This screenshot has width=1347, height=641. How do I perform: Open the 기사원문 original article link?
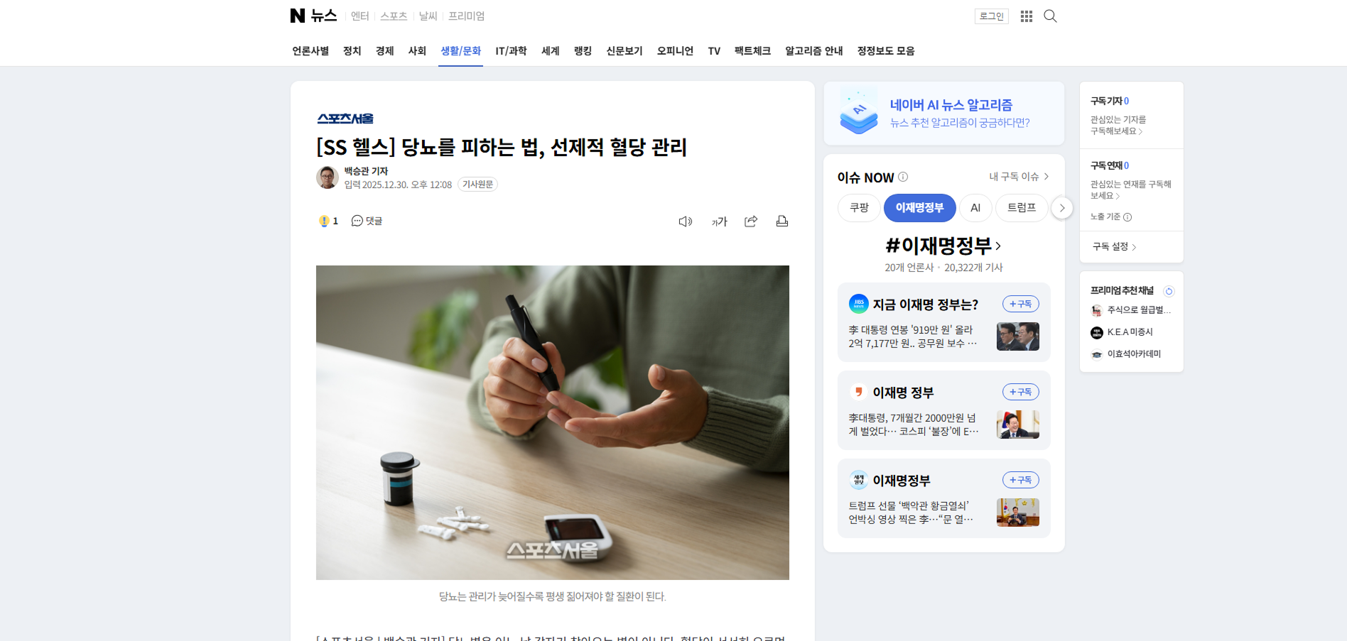(x=477, y=185)
